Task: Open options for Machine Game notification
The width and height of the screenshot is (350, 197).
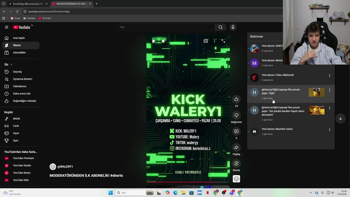Action: pyautogui.click(x=329, y=129)
